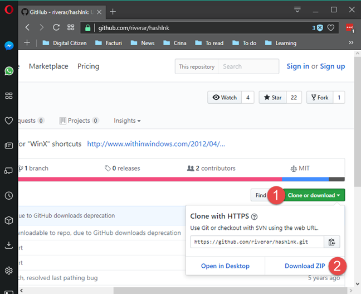Close the GitHub hashlnk tab

[x=99, y=12]
